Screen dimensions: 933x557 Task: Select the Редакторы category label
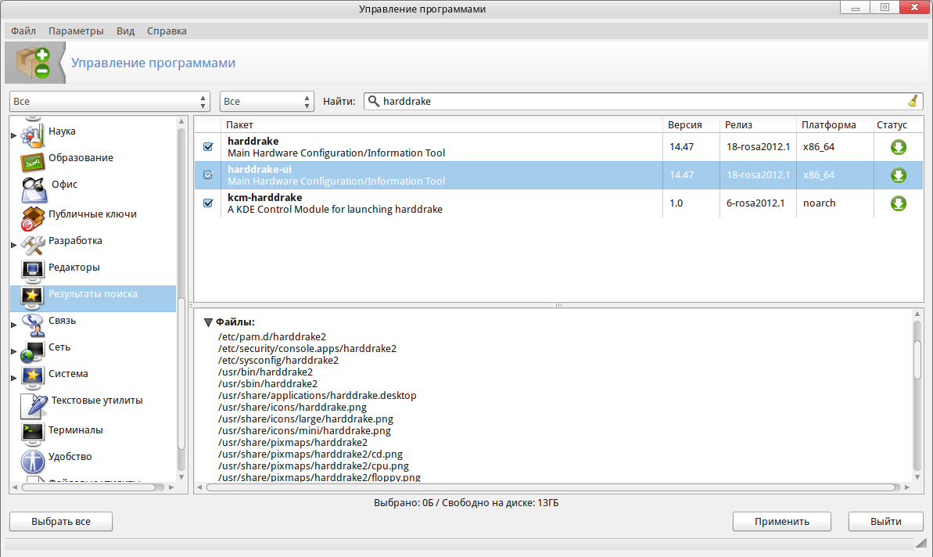pos(74,268)
